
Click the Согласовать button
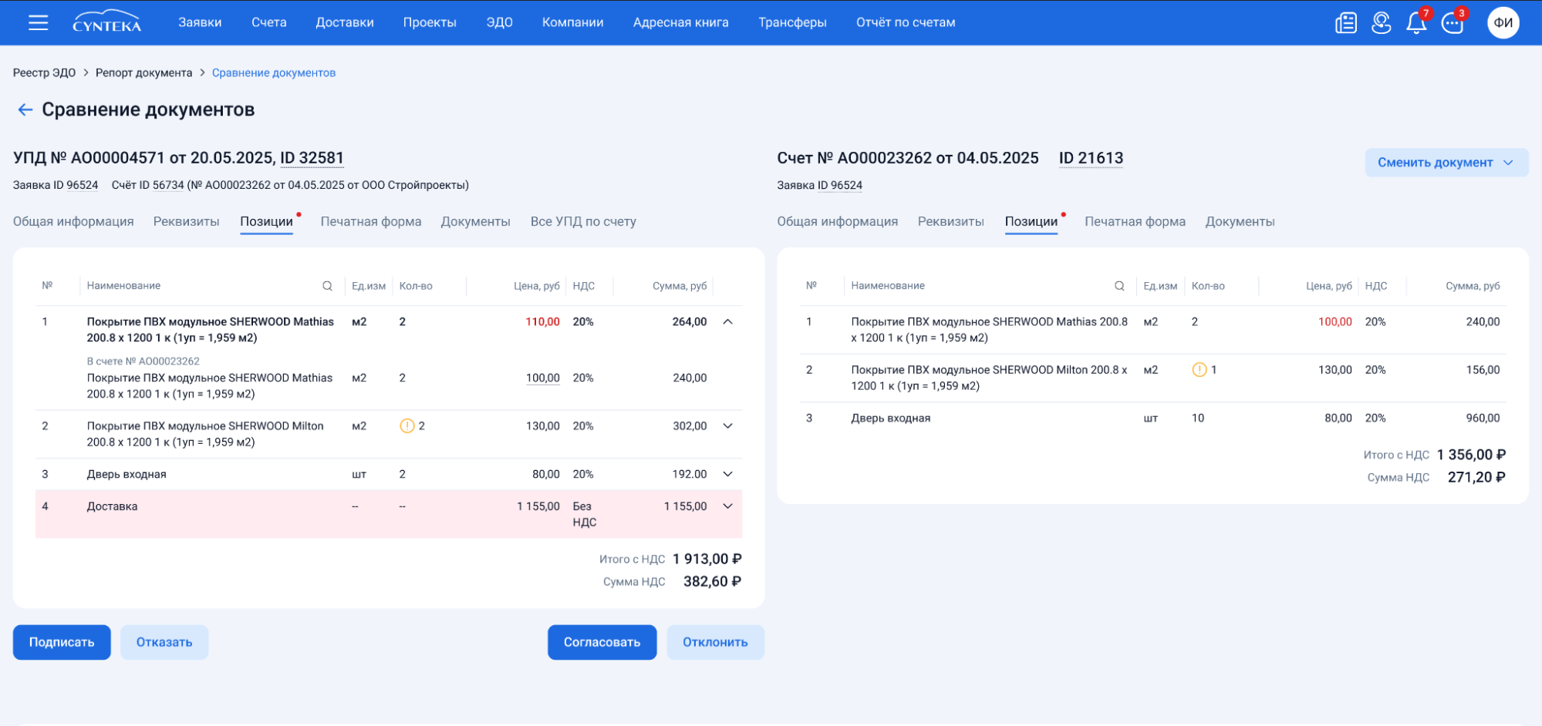click(x=602, y=642)
